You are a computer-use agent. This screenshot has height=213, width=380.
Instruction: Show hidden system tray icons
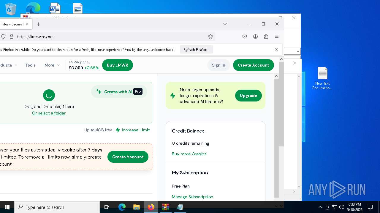click(320, 207)
